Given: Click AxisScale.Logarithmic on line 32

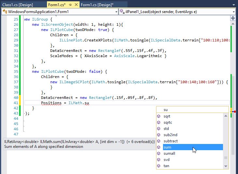Looking at the screenshot, I should (138, 56).
